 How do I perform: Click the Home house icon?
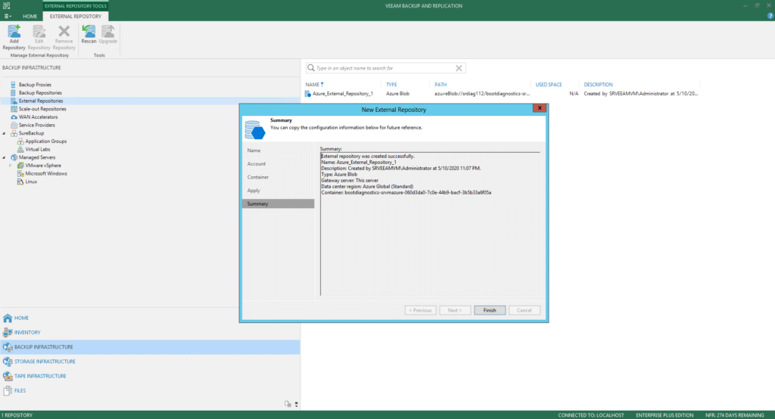[x=8, y=318]
